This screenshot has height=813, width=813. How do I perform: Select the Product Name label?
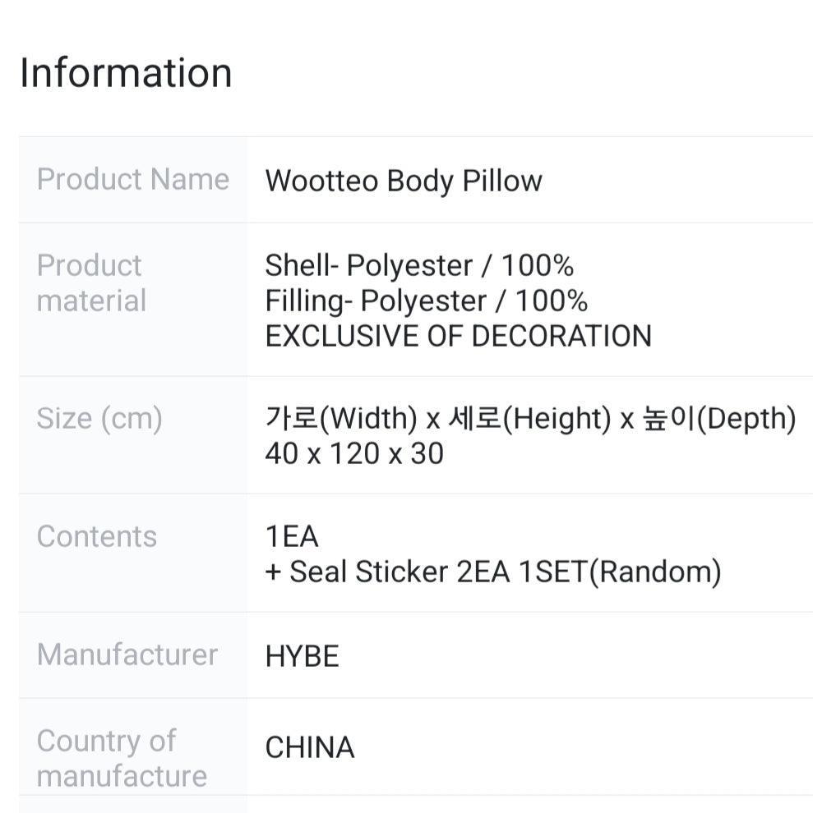click(x=133, y=179)
